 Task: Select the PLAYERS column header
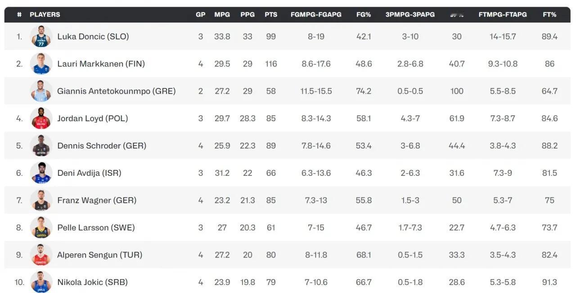click(45, 14)
